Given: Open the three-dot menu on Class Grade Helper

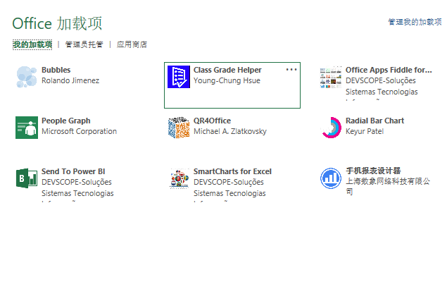Looking at the screenshot, I should (291, 70).
